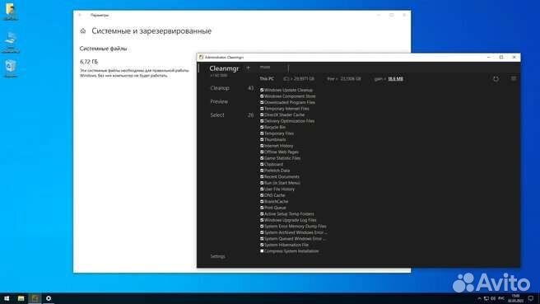
Task: Uncheck Windows Update Cleanup
Action: click(262, 90)
